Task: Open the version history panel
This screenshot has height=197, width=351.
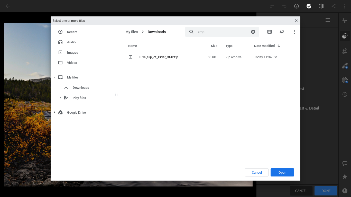Action: [345, 94]
